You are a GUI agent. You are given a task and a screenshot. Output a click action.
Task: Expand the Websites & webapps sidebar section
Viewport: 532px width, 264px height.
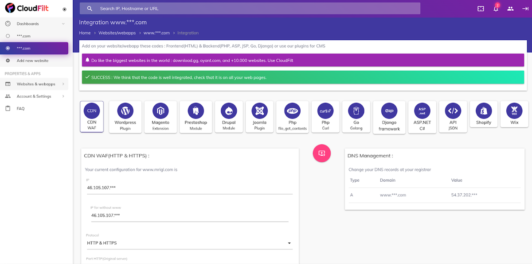[35, 84]
